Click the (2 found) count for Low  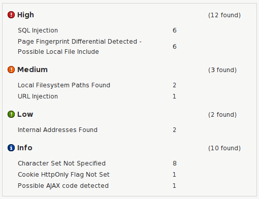[x=222, y=115]
